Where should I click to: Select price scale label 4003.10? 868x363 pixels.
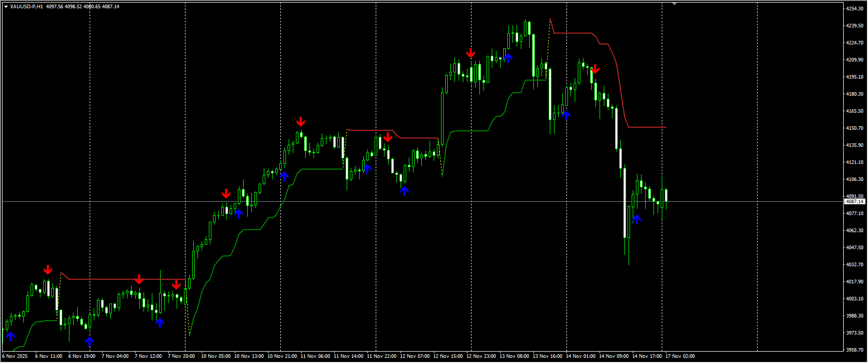[855, 299]
